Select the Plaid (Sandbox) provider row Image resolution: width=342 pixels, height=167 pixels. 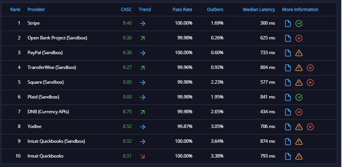pos(169,97)
